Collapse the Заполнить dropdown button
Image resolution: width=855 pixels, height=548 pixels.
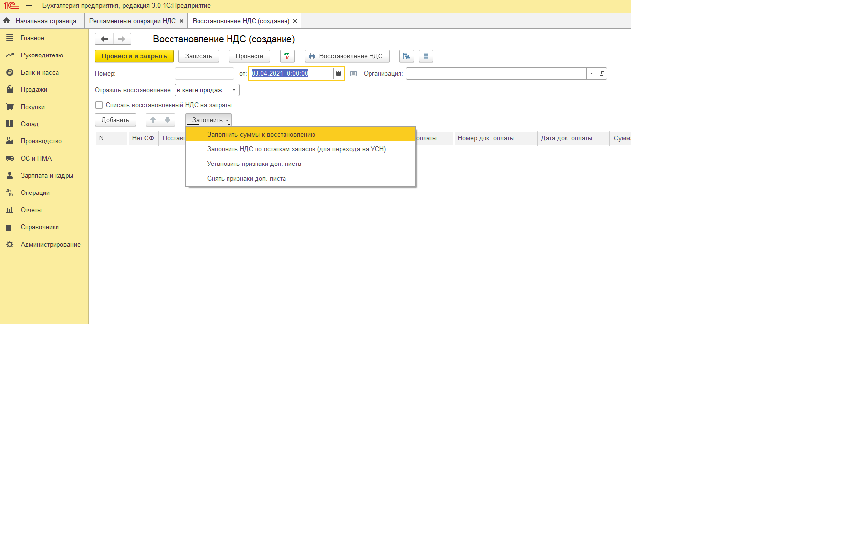209,120
